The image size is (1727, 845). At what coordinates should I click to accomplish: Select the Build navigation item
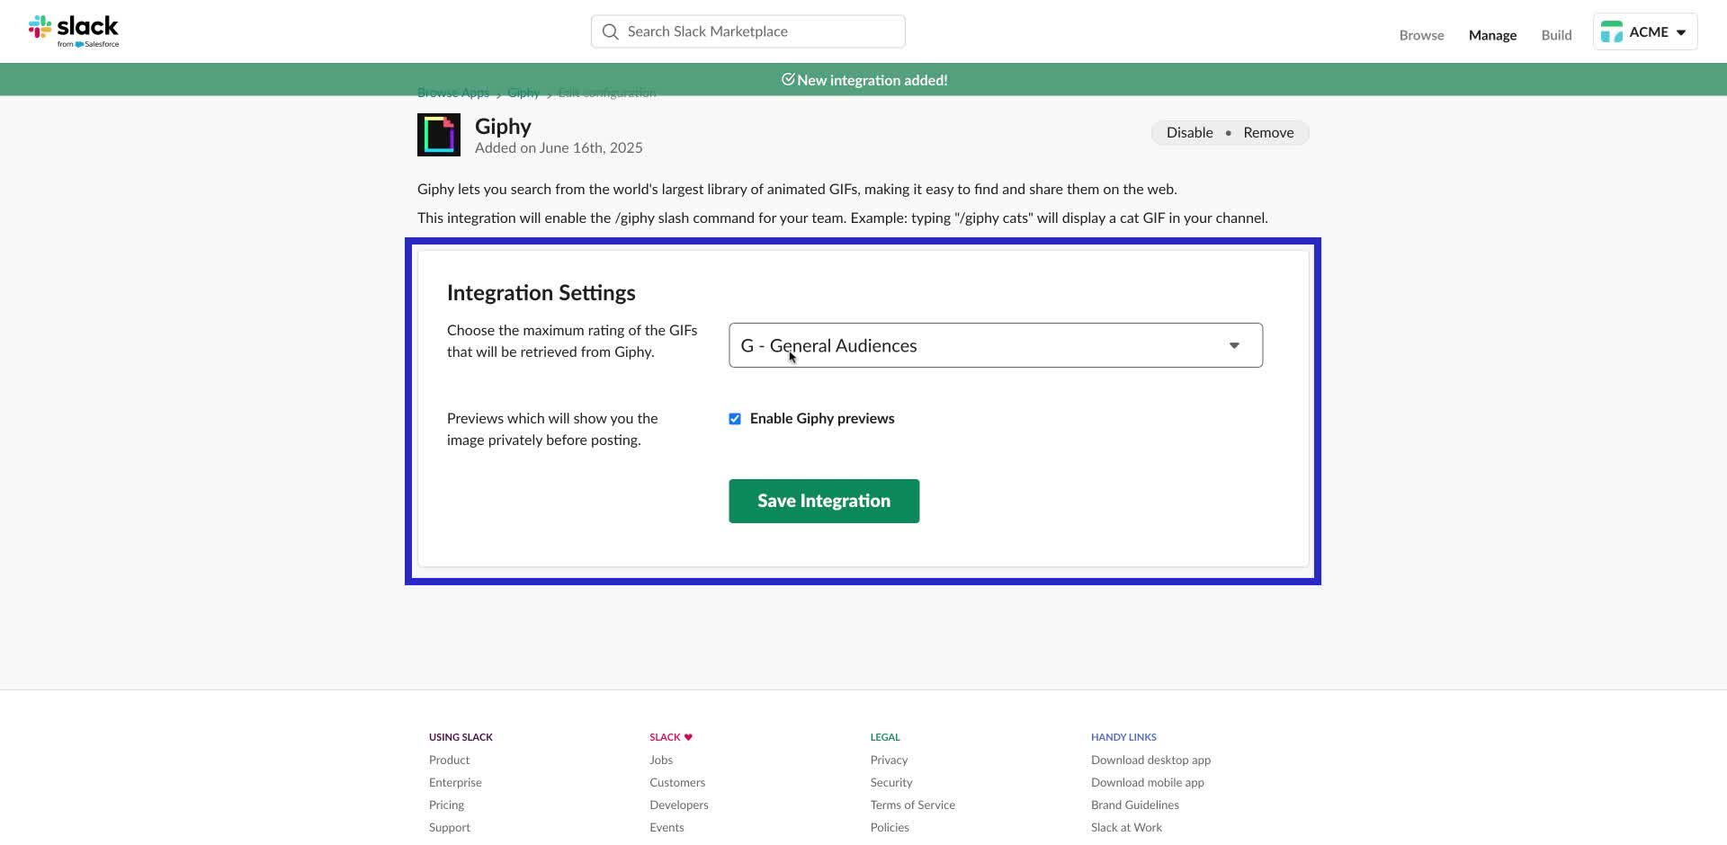1556,35
